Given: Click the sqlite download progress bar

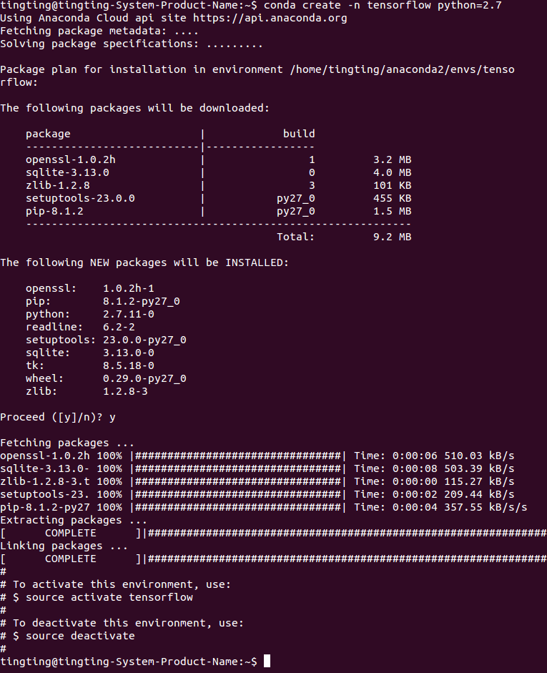Looking at the screenshot, I should [x=238, y=469].
